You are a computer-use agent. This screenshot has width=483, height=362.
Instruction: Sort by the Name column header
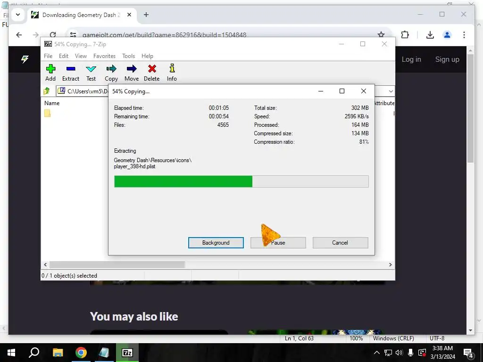(x=52, y=103)
